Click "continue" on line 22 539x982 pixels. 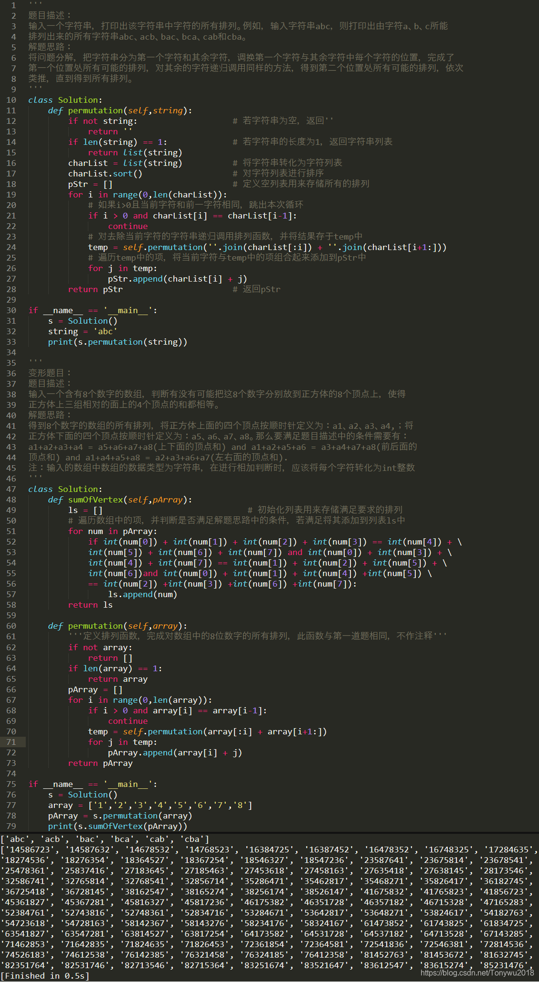coord(127,226)
